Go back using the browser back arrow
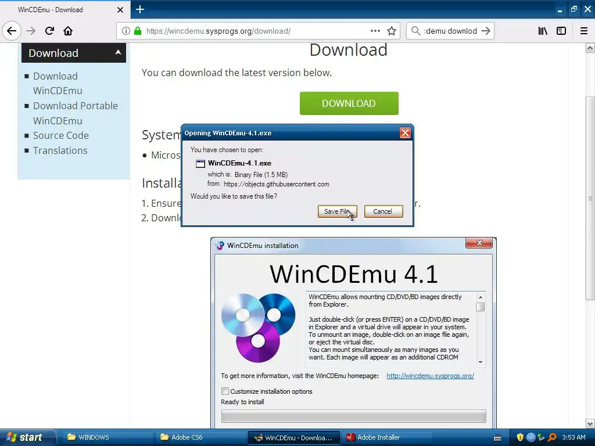 point(12,31)
